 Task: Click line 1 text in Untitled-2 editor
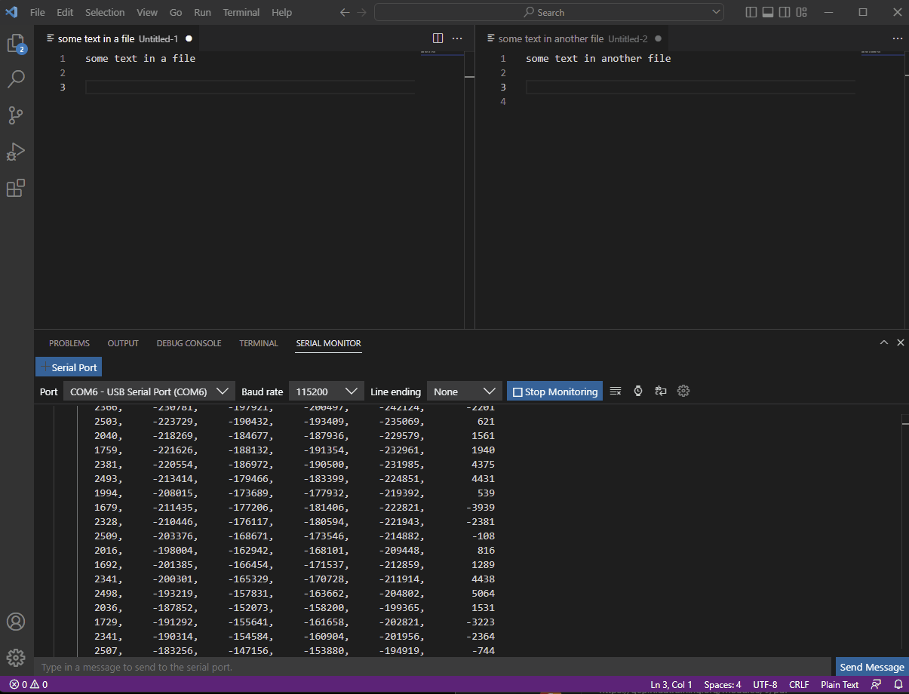[x=598, y=59]
